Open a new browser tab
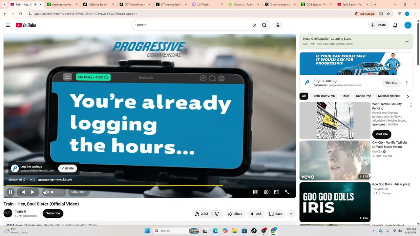The image size is (420, 236). [375, 5]
